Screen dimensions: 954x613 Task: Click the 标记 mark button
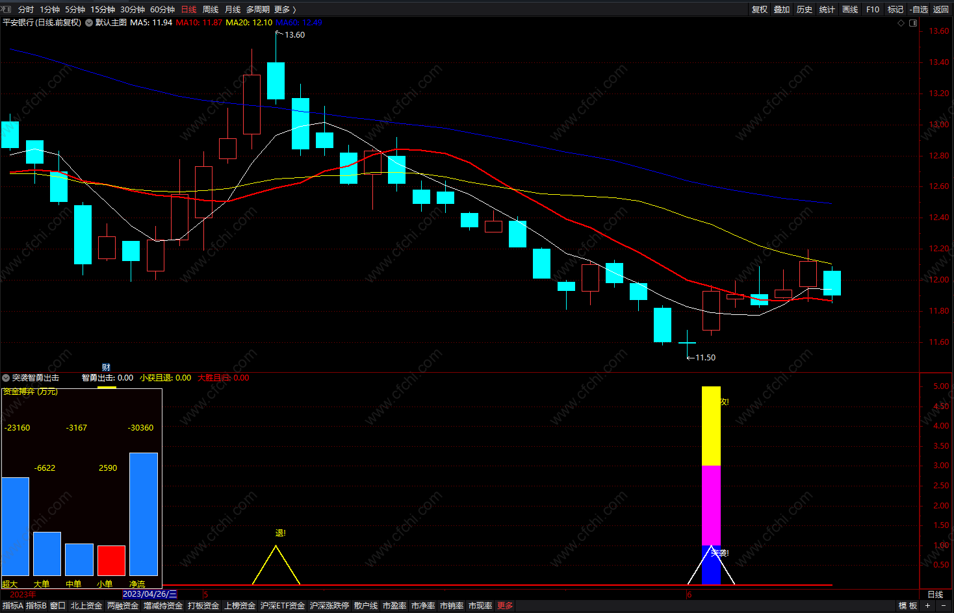tap(896, 9)
